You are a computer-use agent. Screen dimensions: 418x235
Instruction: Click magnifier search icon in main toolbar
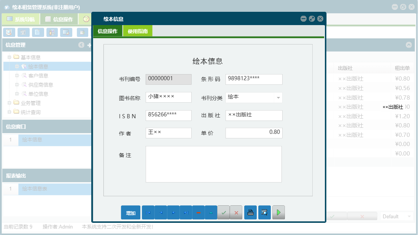[x=9, y=32]
